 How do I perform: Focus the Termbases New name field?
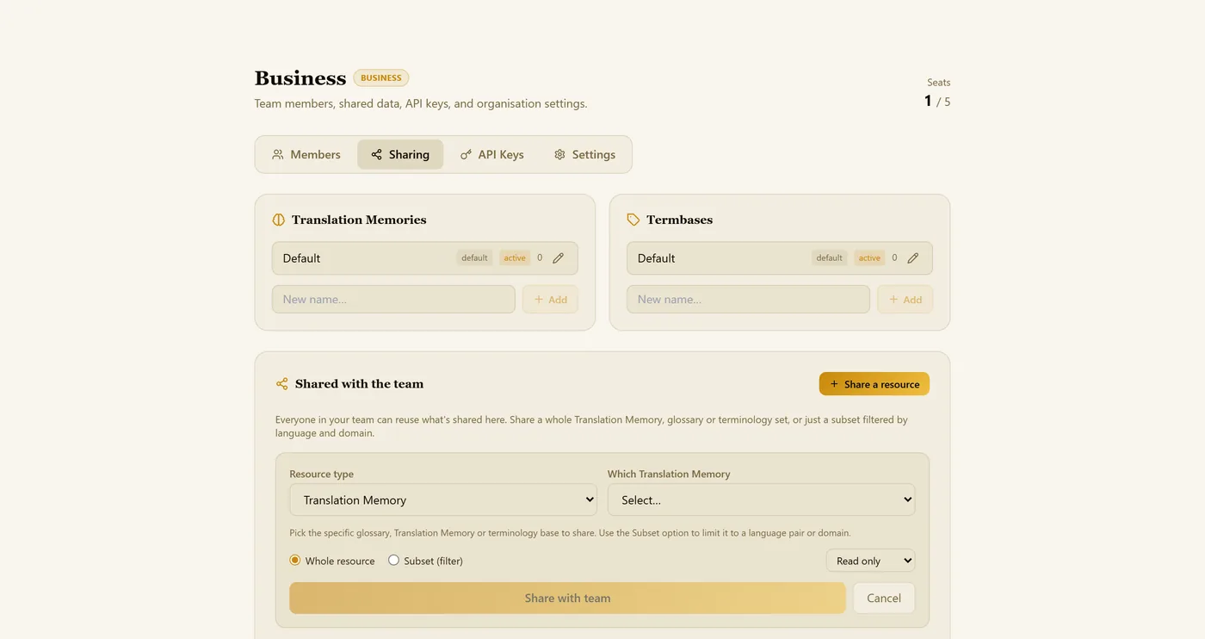coord(748,300)
